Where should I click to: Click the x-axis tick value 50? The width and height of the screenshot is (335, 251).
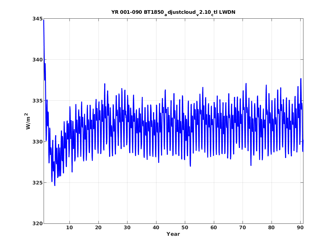click(185, 227)
